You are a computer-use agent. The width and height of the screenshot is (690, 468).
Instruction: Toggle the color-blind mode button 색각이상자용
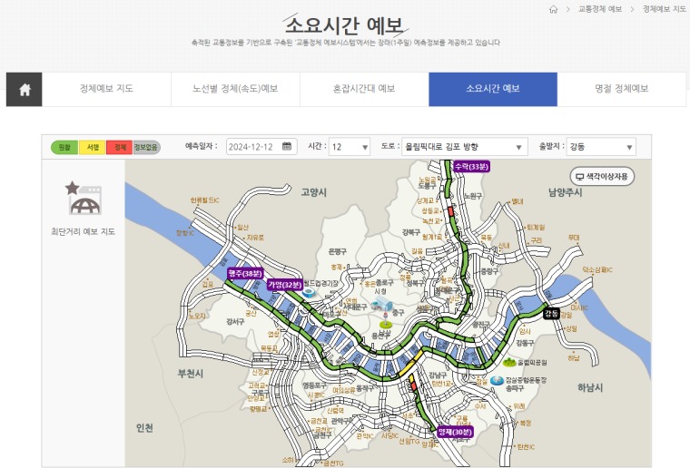(602, 176)
